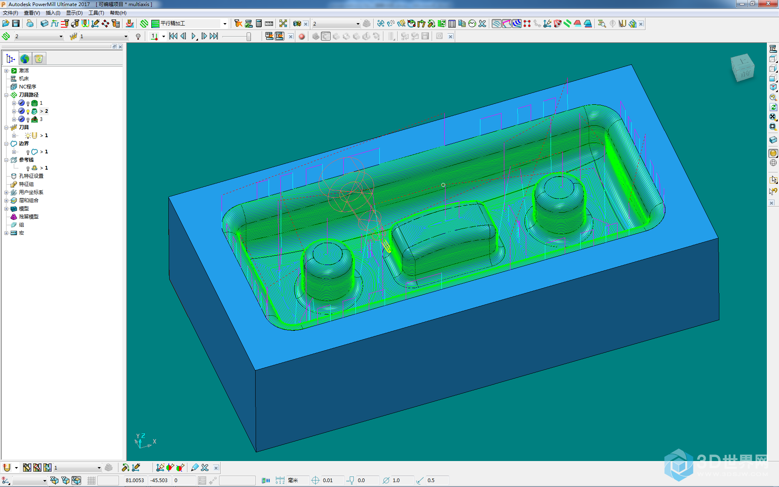
Task: Click the ViewMill red record button
Action: pyautogui.click(x=302, y=37)
